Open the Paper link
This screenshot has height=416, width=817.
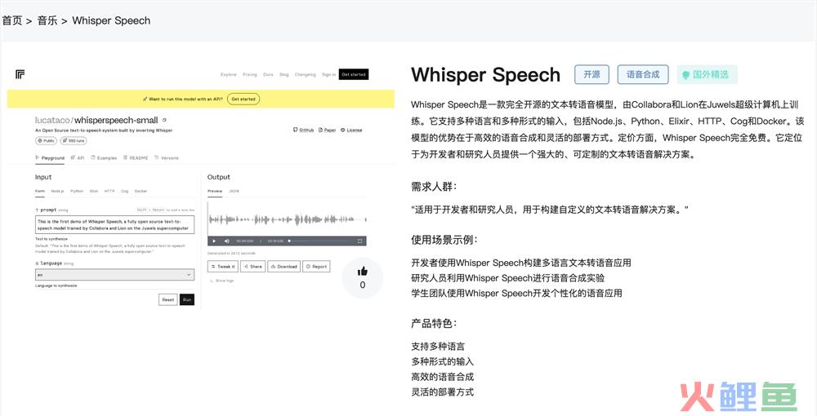tap(328, 130)
